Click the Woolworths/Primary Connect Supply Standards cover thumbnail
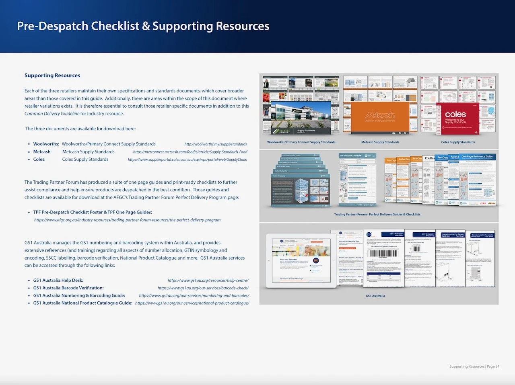This screenshot has width=515, height=385. click(x=301, y=118)
